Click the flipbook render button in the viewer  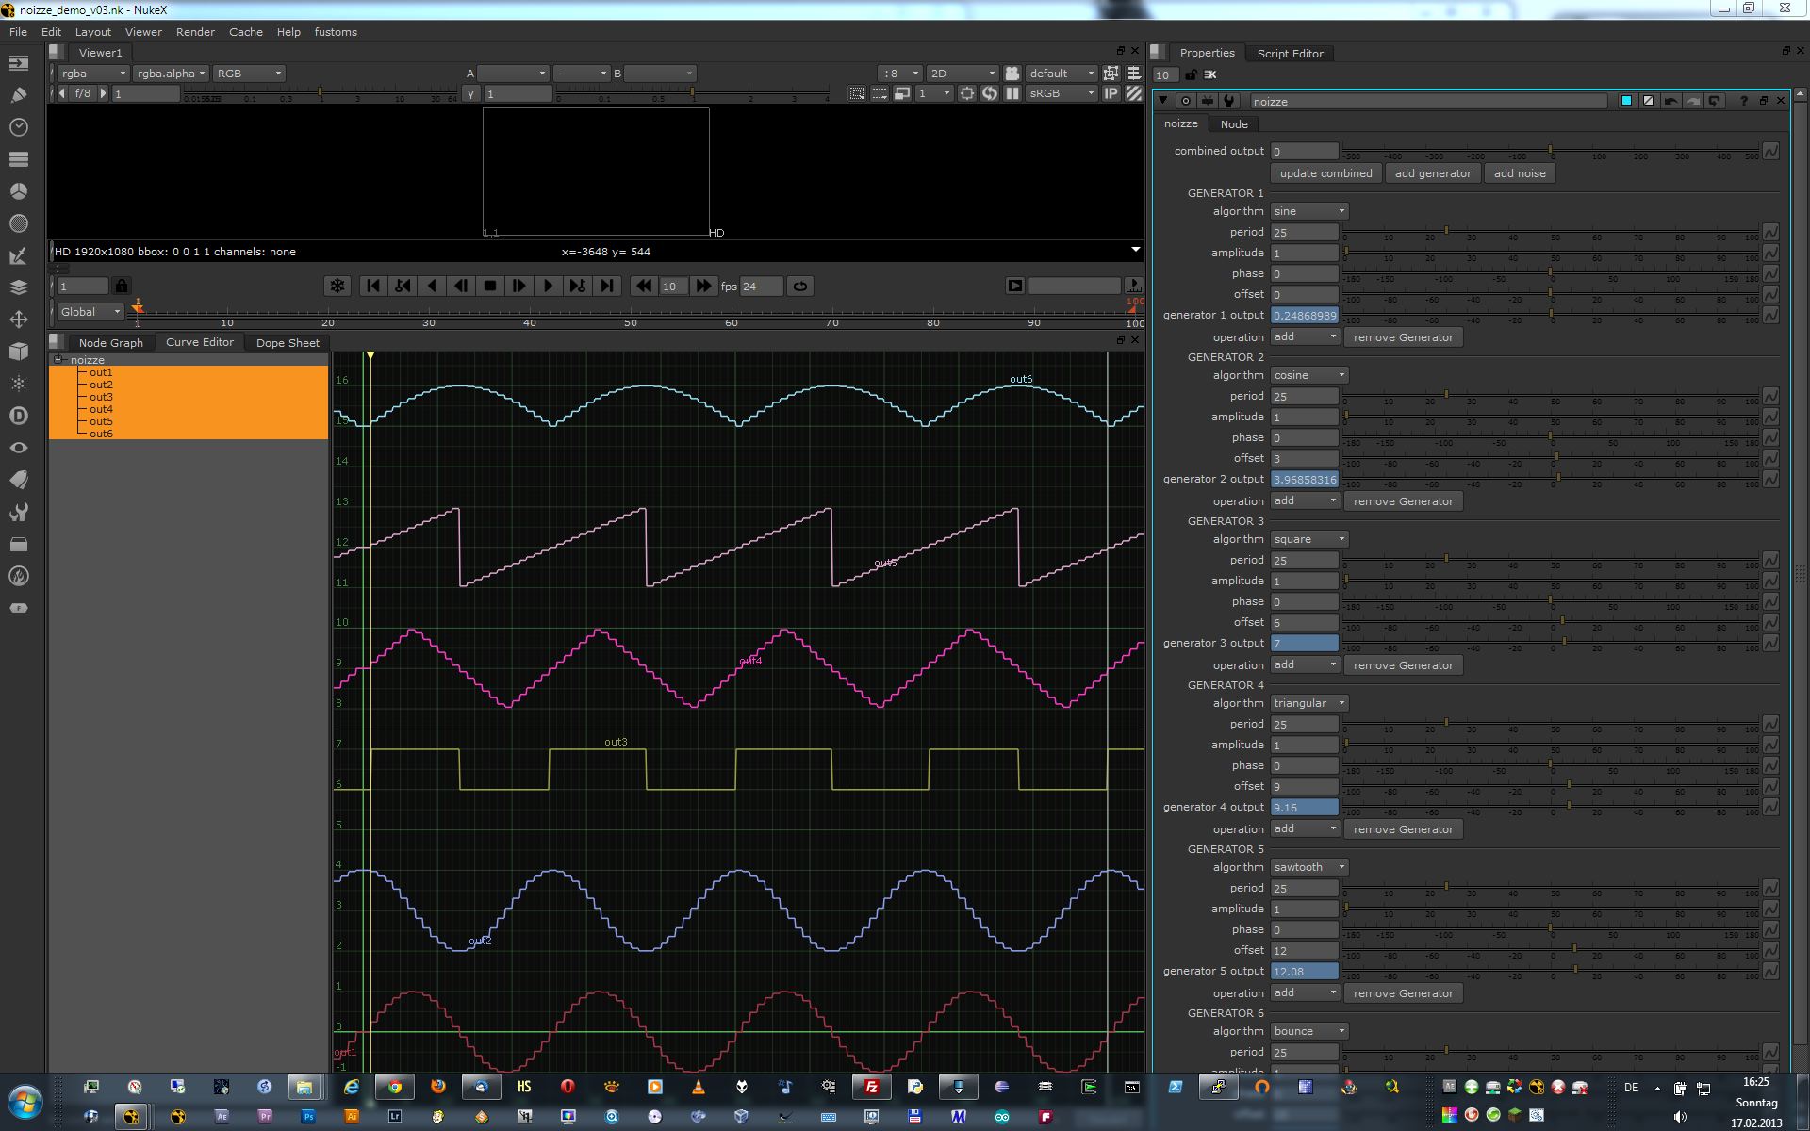(x=1014, y=286)
